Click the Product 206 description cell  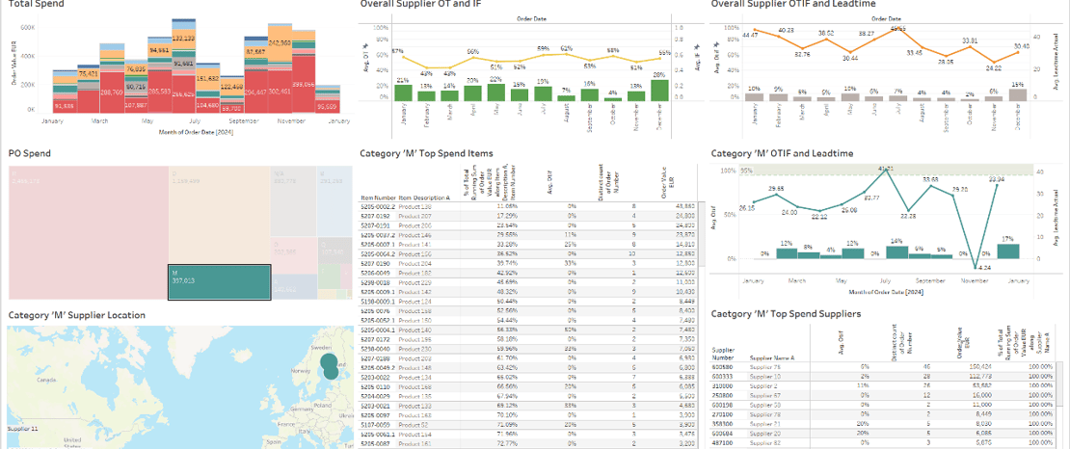[x=415, y=224]
